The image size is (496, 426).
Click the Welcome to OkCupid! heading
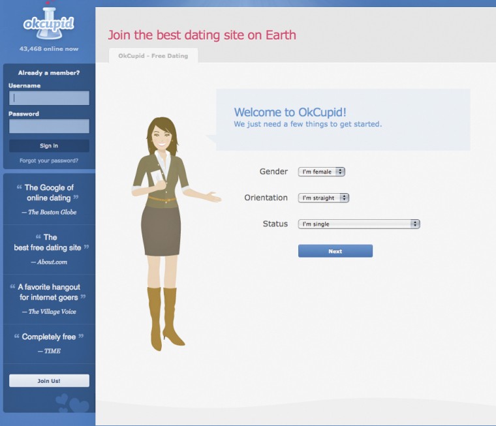pos(290,112)
